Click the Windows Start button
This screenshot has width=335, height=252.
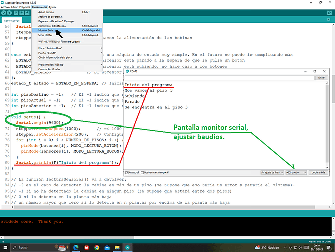[x=5, y=248]
